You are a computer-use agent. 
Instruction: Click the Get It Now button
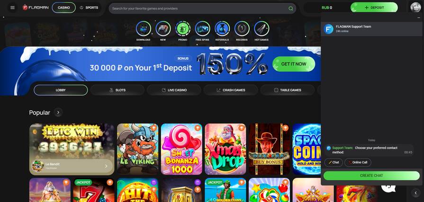(294, 64)
